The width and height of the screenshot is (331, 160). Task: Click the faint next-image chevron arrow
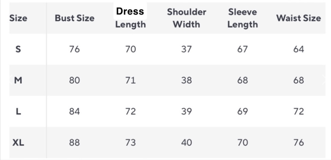pos(324,80)
